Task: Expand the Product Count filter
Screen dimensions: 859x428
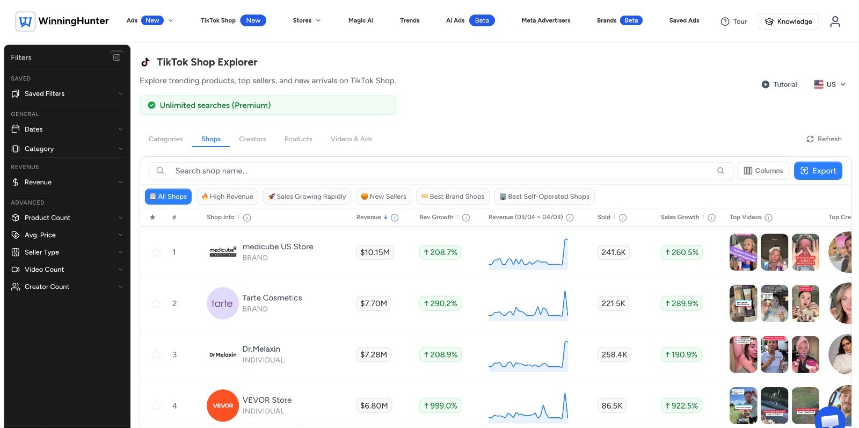Action: pyautogui.click(x=67, y=217)
